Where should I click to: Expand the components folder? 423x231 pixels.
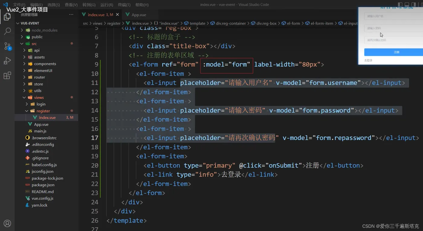(x=45, y=64)
